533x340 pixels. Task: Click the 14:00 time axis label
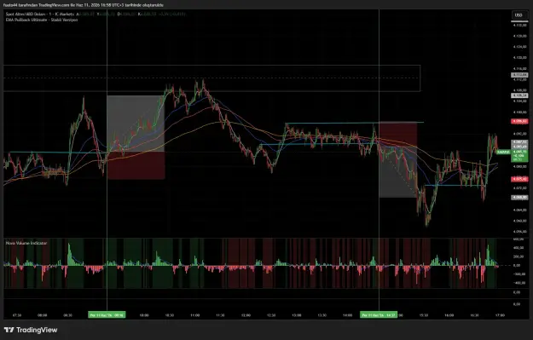[347, 315]
